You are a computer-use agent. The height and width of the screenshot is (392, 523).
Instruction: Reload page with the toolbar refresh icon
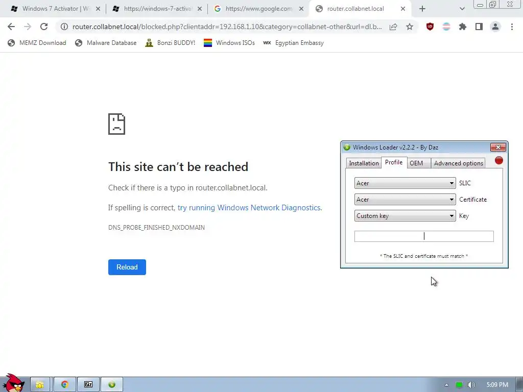[44, 27]
